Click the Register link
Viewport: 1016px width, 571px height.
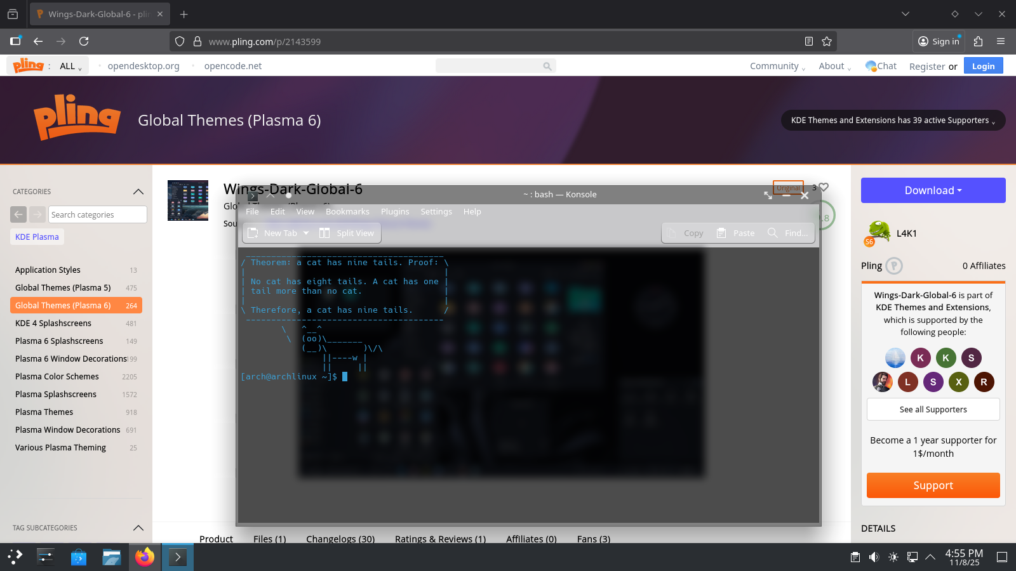(927, 67)
